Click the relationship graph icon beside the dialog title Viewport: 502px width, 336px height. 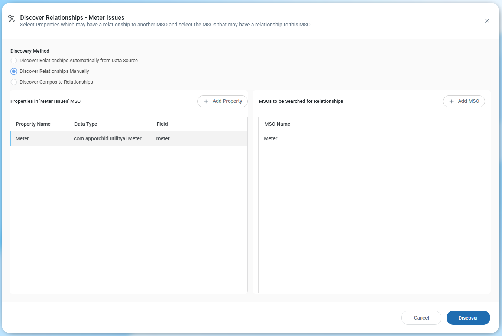click(12, 18)
